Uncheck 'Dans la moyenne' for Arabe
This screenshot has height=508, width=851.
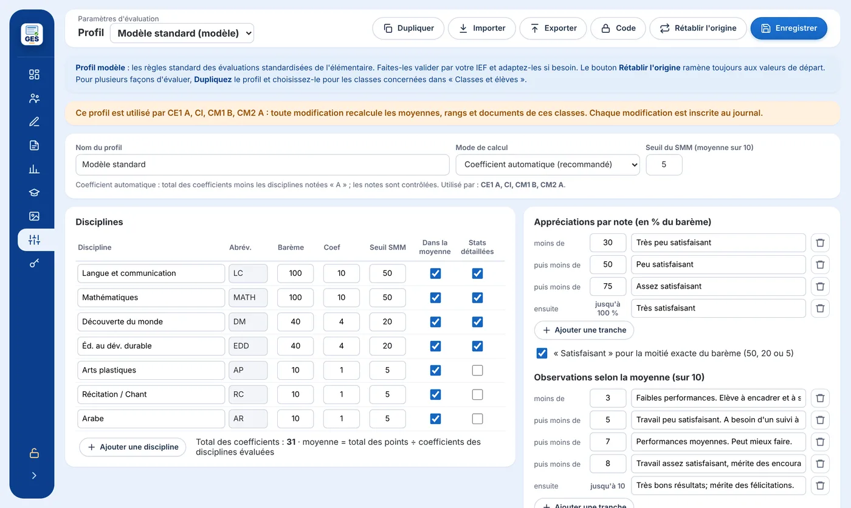[x=435, y=419]
